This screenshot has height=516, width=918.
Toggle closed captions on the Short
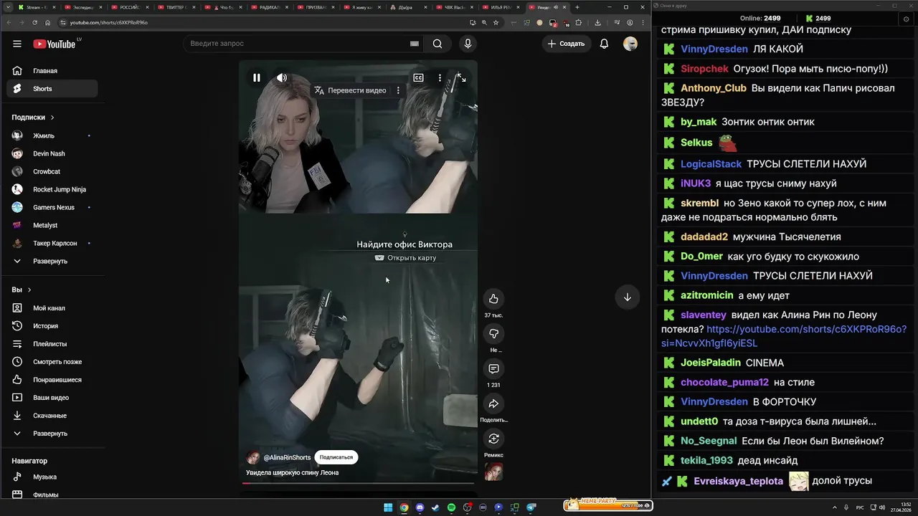pos(418,77)
